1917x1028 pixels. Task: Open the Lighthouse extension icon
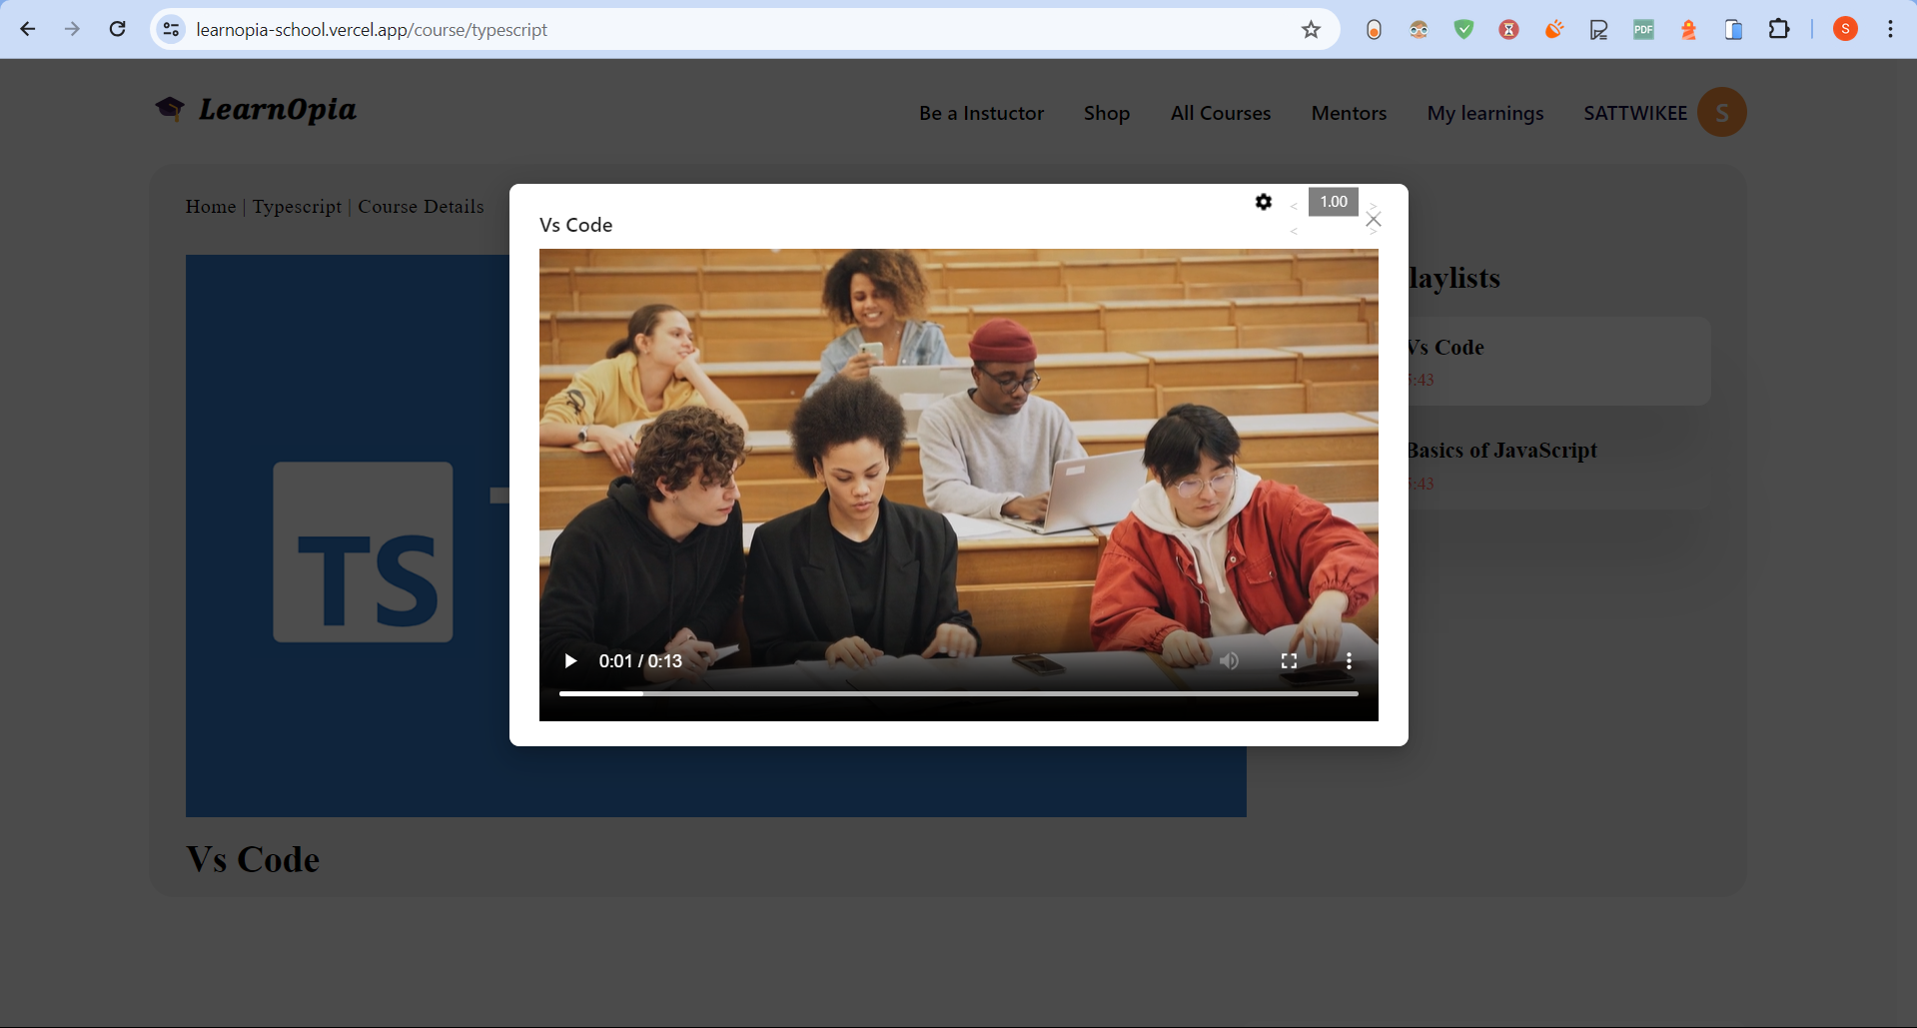pyautogui.click(x=1689, y=30)
